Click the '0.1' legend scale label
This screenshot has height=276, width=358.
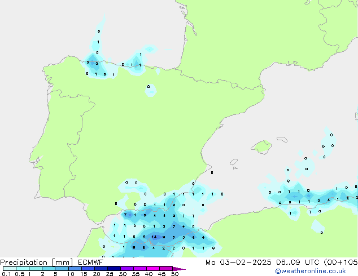point(6,274)
